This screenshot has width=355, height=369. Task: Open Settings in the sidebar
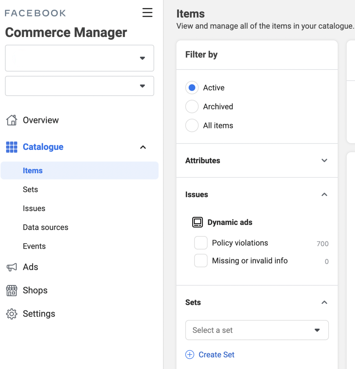39,314
